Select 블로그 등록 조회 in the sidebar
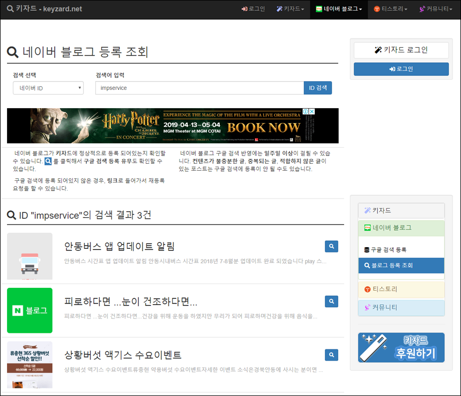 (x=401, y=265)
